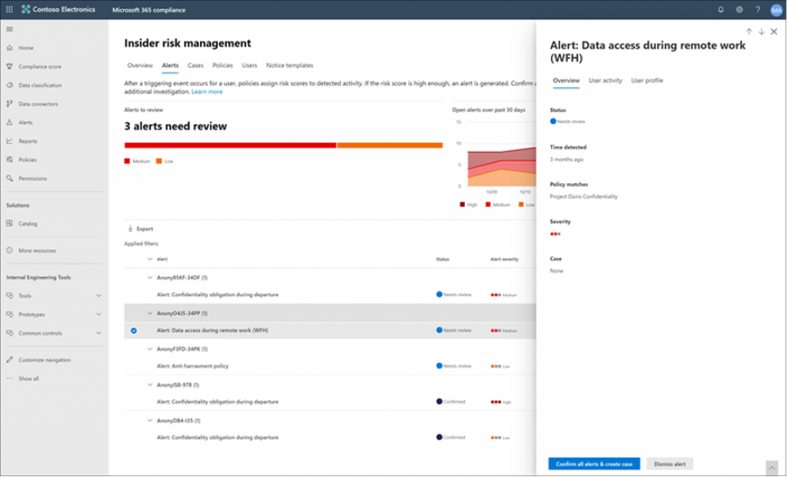Click the Data connectors navigation label

[38, 104]
